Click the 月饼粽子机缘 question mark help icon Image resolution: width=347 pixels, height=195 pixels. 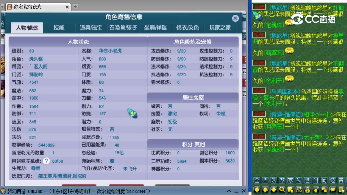[46, 161]
